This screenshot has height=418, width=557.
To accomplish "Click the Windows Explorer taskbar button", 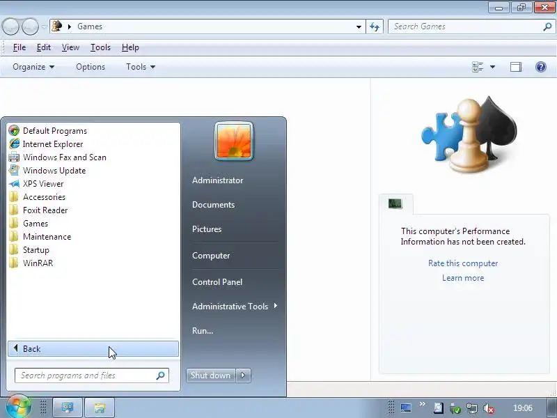I will tap(100, 408).
